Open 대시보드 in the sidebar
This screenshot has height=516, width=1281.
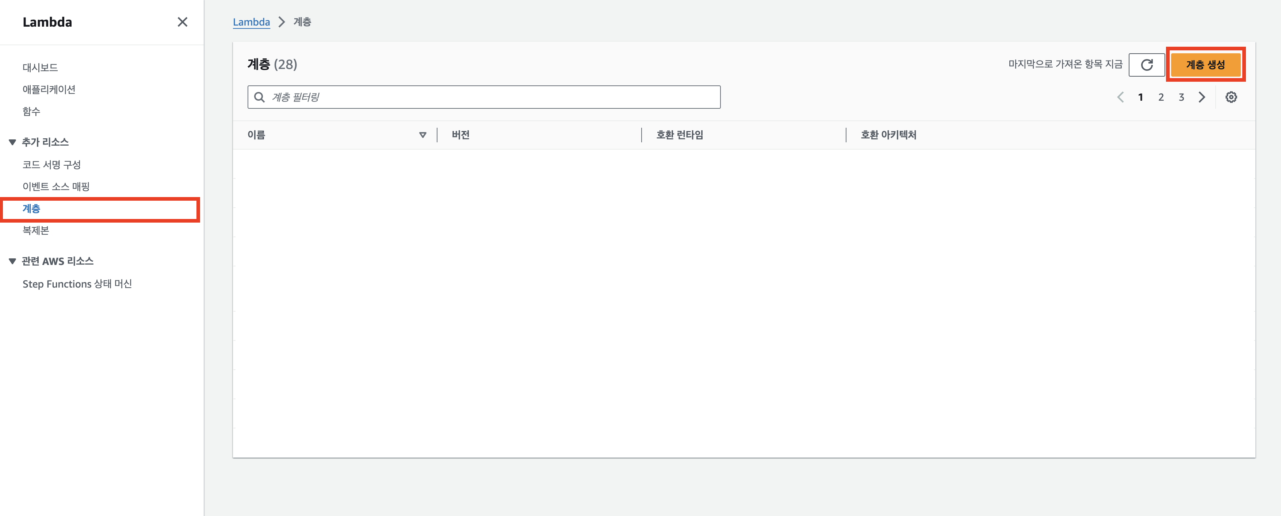[x=40, y=68]
